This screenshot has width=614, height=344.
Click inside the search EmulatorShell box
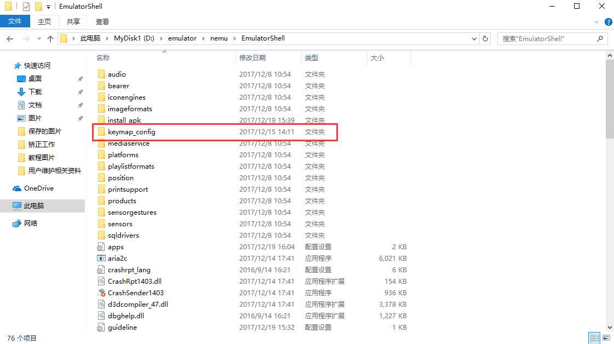click(x=548, y=38)
